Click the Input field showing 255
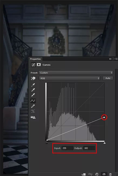118x176 pixels. pyautogui.click(x=68, y=148)
